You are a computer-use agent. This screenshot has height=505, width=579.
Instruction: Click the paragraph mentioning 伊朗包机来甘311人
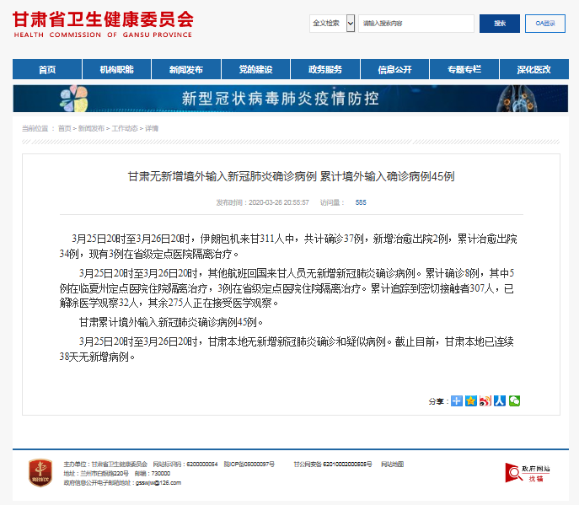288,246
